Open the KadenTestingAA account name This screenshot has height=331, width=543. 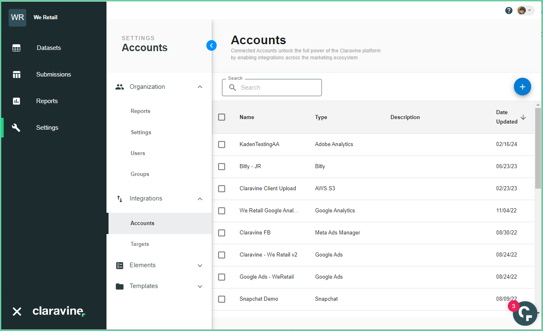pyautogui.click(x=259, y=144)
